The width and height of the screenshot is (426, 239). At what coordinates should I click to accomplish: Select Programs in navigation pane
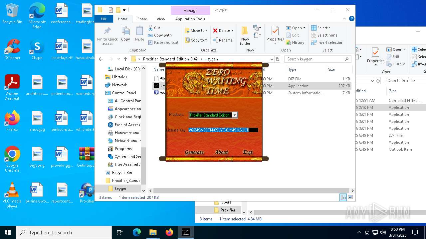tap(123, 149)
